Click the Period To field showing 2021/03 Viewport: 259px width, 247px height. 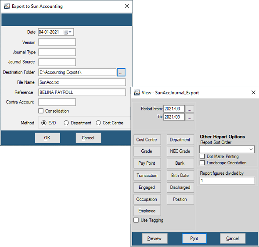click(174, 117)
